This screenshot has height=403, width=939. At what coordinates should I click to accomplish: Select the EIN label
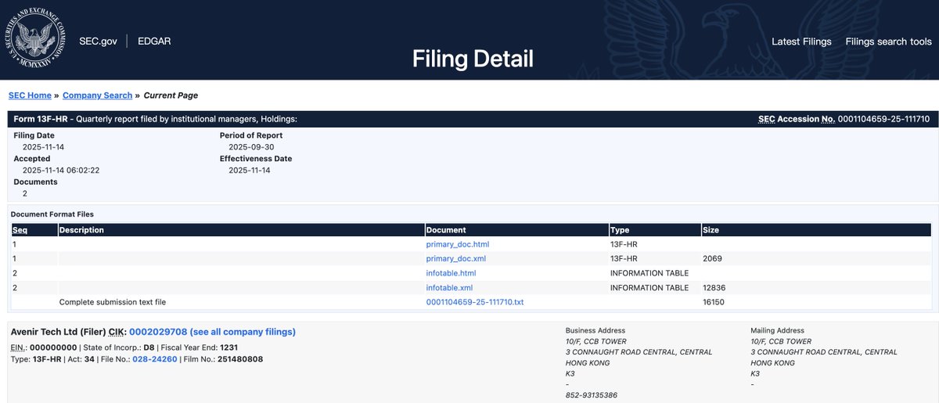(19, 347)
